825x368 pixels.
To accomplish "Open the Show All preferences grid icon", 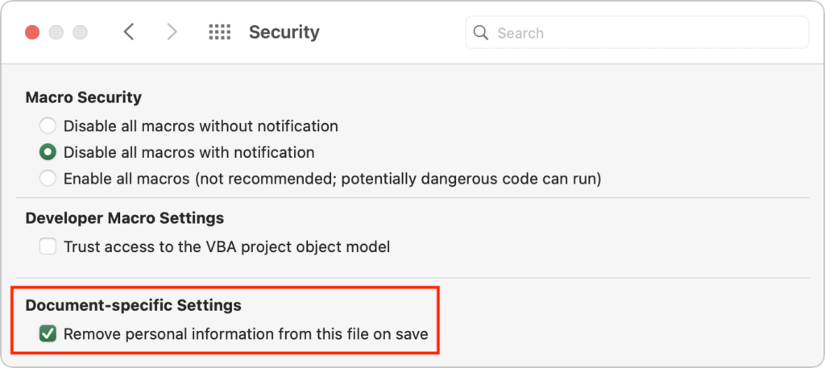I will click(219, 32).
